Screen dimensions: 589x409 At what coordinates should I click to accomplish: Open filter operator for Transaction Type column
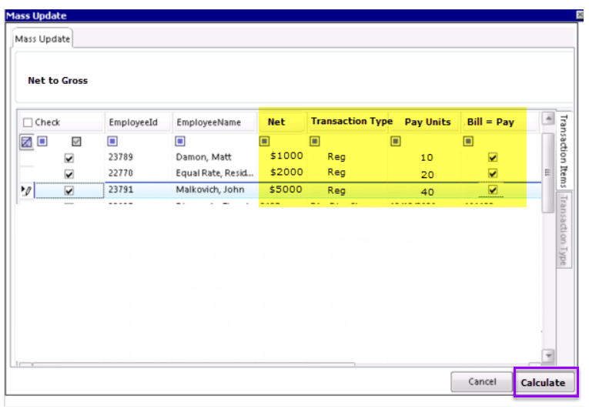(315, 142)
